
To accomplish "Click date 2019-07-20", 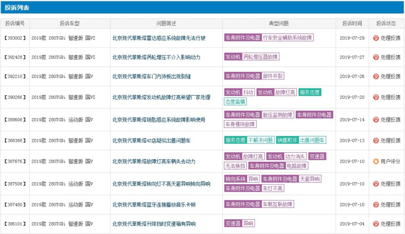I will [x=352, y=97].
